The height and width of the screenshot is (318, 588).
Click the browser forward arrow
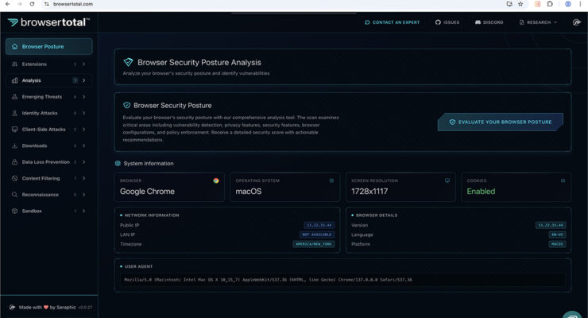pyautogui.click(x=20, y=4)
